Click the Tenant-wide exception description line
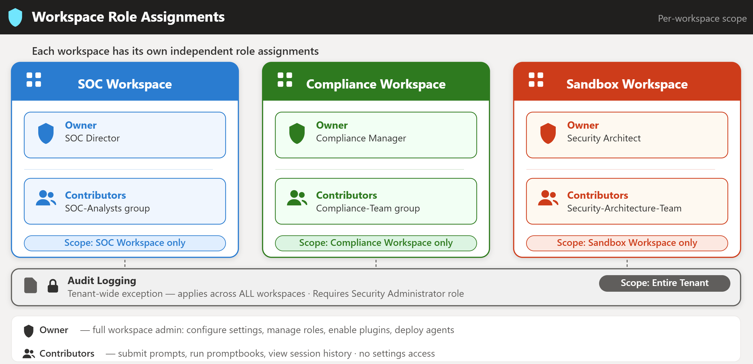753x364 pixels. pyautogui.click(x=266, y=294)
